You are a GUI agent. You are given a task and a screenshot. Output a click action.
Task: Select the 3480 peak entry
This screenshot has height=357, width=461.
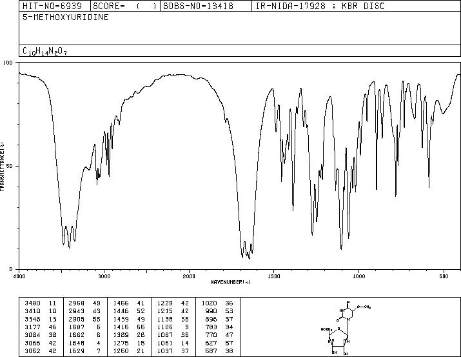[x=40, y=303]
